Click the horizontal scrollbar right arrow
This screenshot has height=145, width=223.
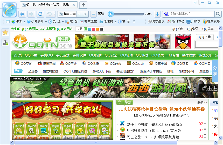coord(216,142)
